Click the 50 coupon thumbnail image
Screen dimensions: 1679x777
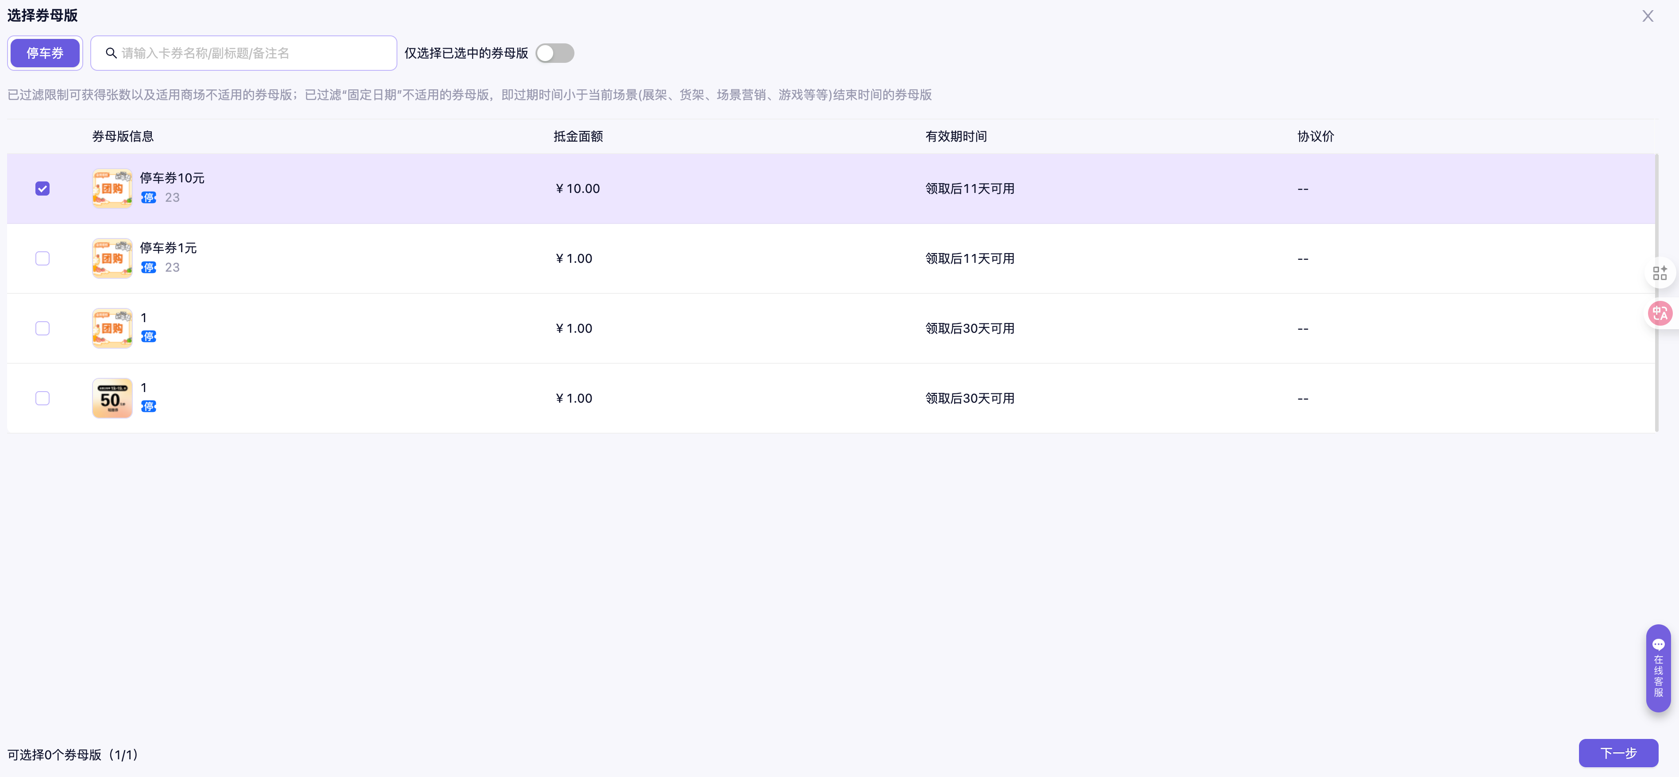coord(112,398)
